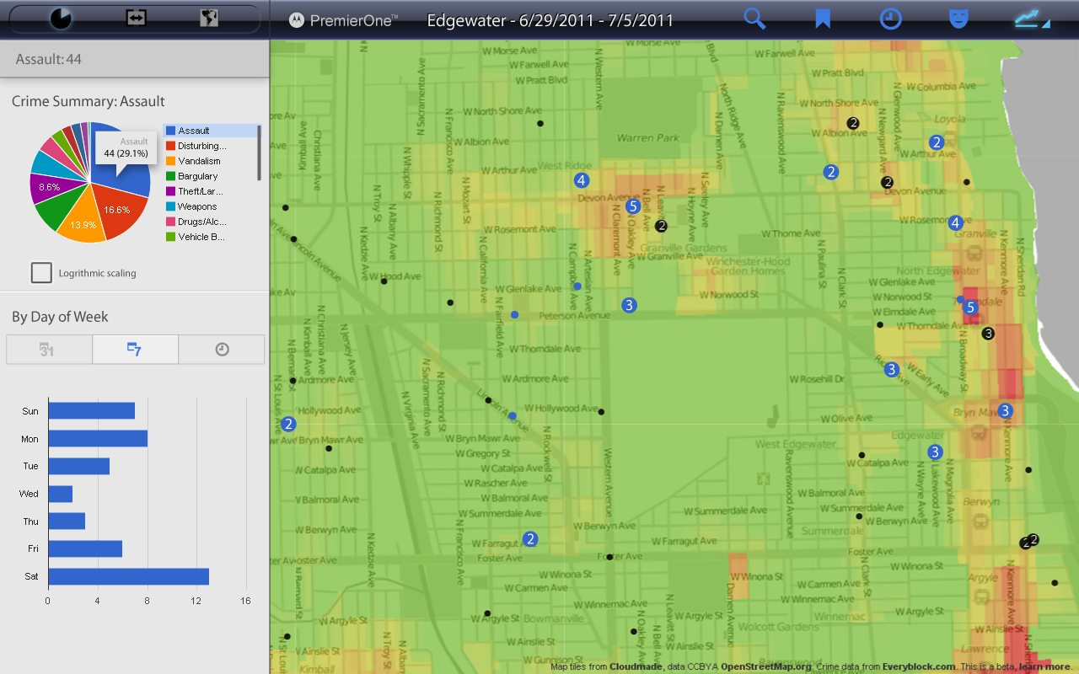Click the theater mask crime type icon

[x=958, y=19]
